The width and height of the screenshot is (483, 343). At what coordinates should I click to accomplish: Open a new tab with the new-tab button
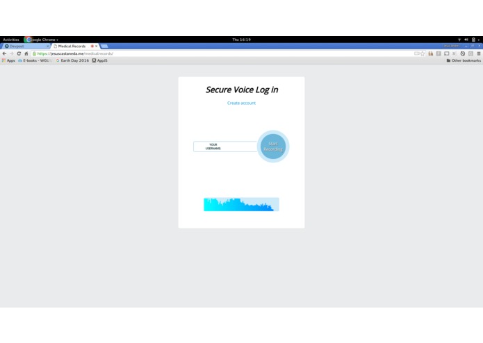tap(104, 46)
